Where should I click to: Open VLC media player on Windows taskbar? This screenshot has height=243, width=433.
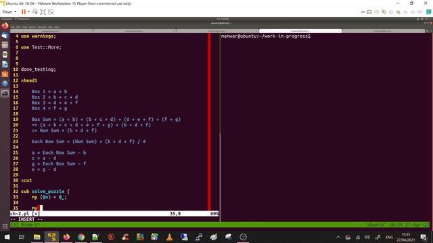(x=169, y=237)
